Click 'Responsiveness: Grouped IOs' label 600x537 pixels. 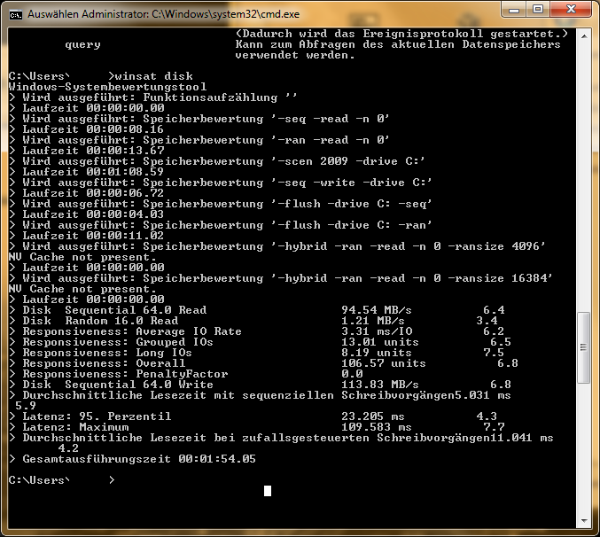[x=118, y=342]
